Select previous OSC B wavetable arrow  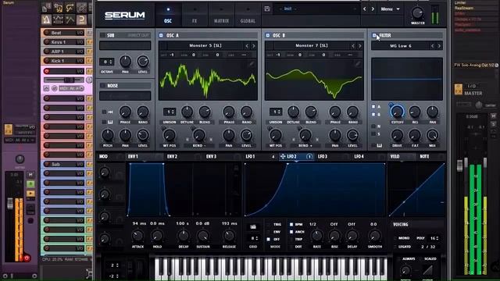click(x=352, y=46)
